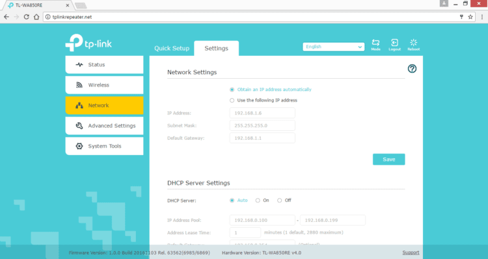Image resolution: width=488 pixels, height=259 pixels.
Task: Open the English language dropdown
Action: (x=333, y=47)
